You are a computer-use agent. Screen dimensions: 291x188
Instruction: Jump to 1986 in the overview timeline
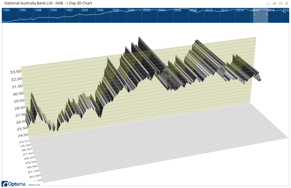[23, 10]
